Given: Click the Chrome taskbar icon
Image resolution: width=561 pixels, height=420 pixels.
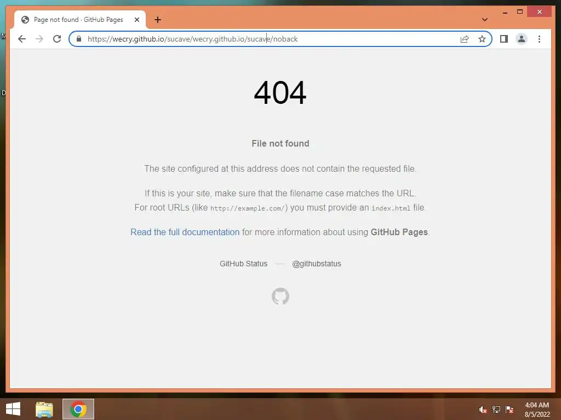Looking at the screenshot, I should 78,409.
